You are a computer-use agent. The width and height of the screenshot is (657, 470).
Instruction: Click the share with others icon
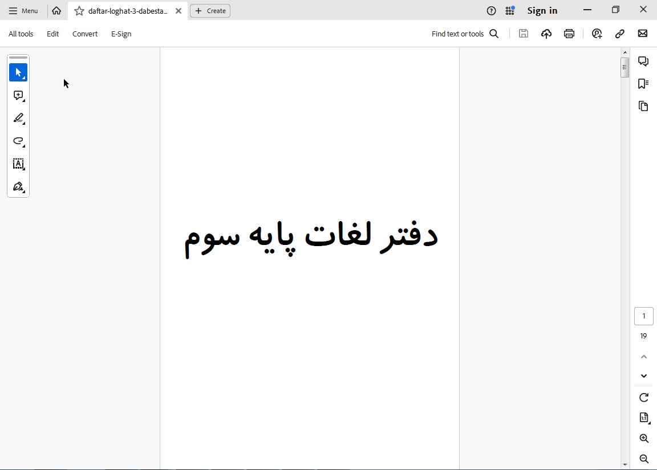pos(597,34)
